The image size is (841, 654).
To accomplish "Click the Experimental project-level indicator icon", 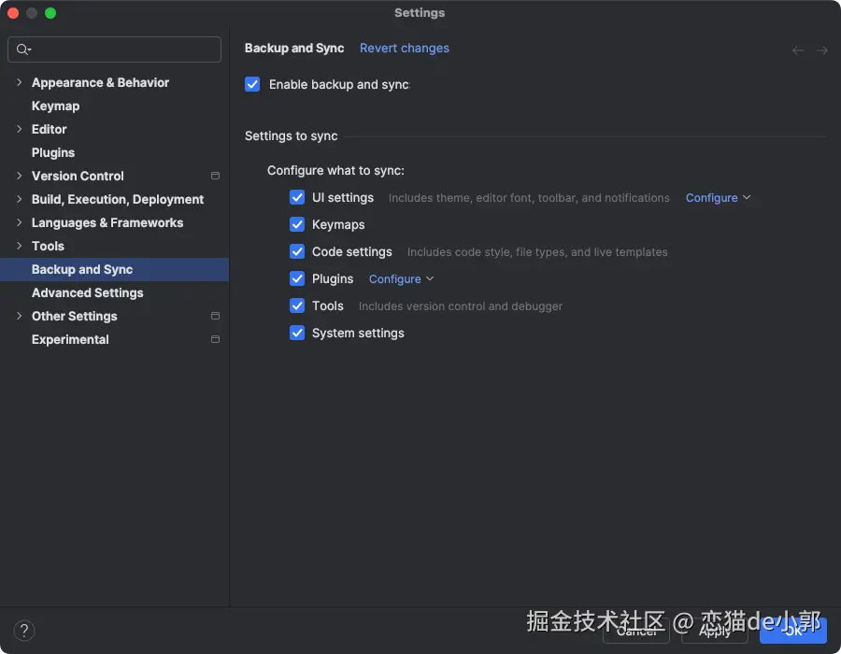I will (x=215, y=339).
